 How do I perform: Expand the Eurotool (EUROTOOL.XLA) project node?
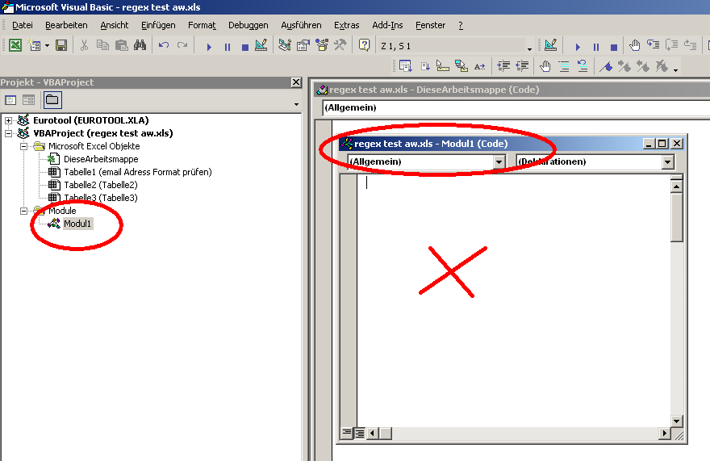(8, 120)
